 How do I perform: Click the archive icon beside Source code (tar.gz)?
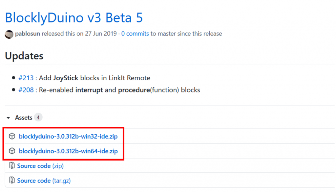[x=12, y=181]
